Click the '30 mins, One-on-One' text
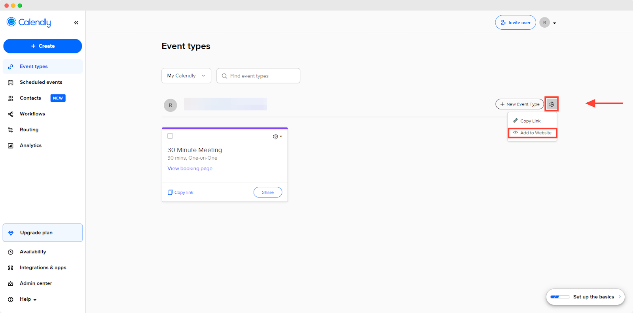Screen dimensions: 633x313 point(192,158)
